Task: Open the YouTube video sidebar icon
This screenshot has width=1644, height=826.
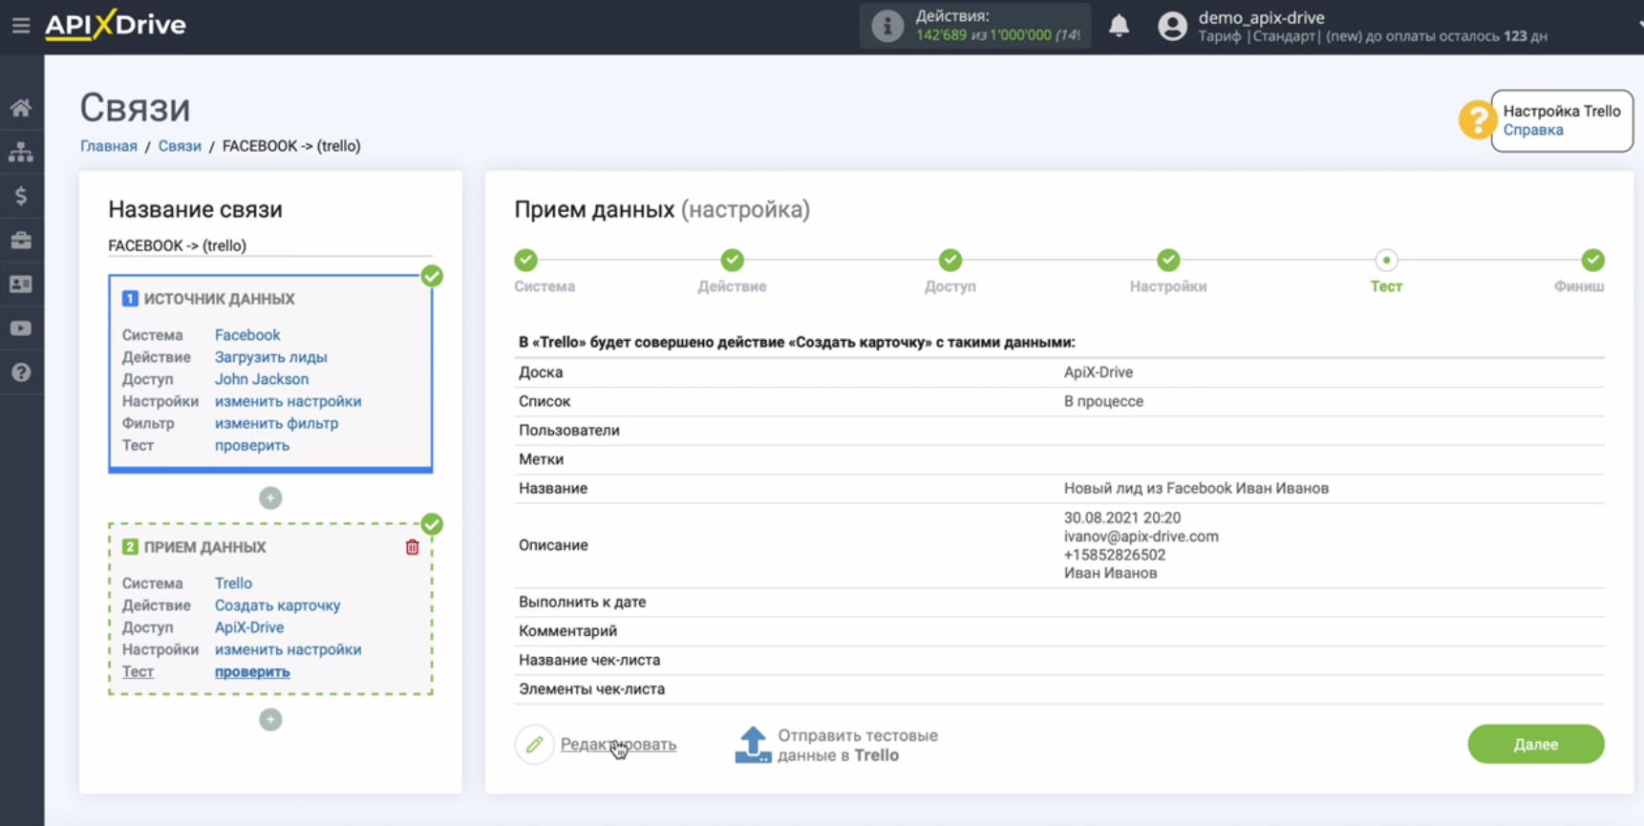Action: (21, 328)
